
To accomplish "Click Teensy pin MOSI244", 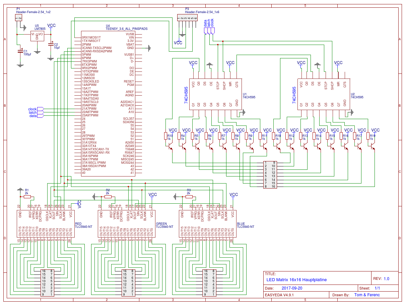I will point(128,163).
